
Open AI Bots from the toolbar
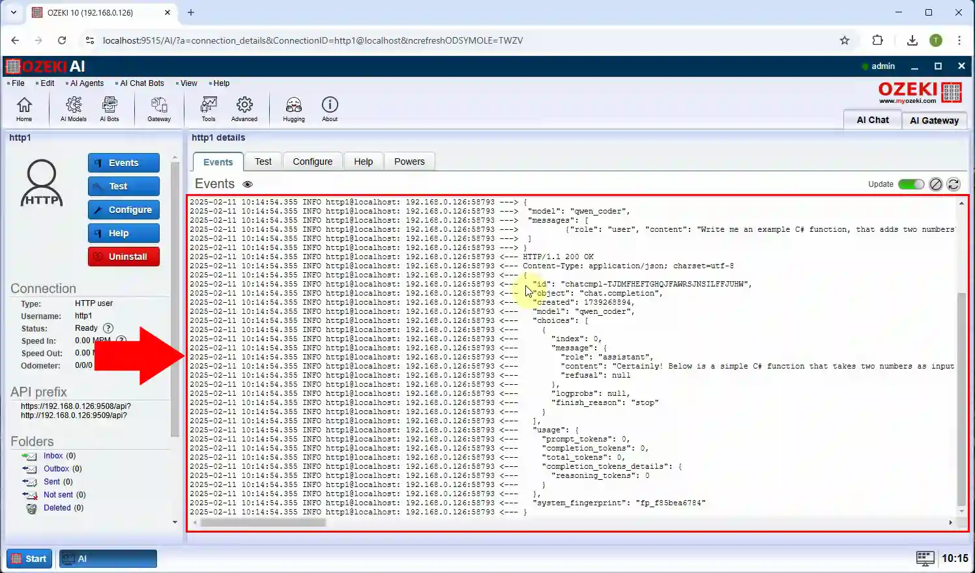coord(109,109)
